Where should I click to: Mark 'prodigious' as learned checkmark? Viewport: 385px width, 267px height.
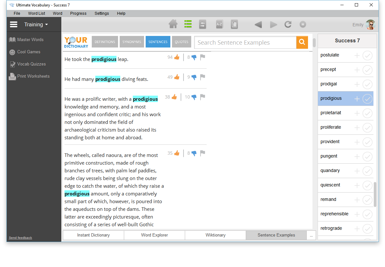[x=367, y=99]
